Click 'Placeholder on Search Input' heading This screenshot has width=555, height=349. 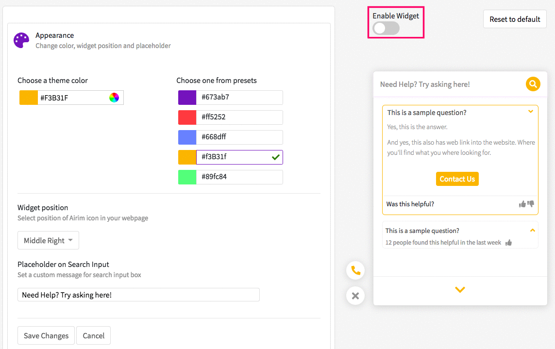click(x=63, y=265)
